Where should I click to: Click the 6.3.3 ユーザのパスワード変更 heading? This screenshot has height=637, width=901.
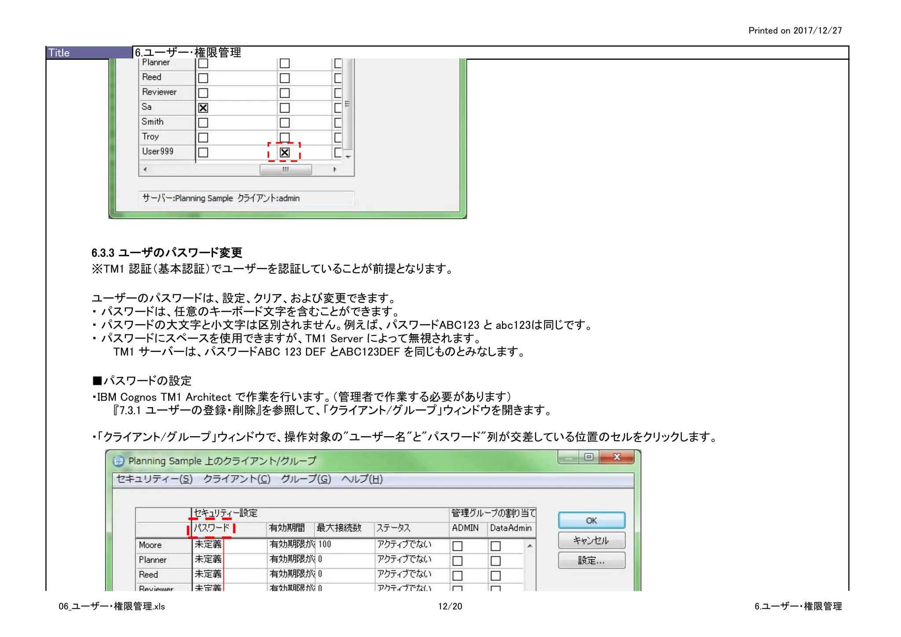click(167, 253)
